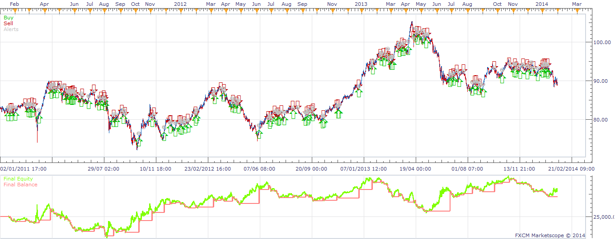Click the 2014 year label on time axis

541,4
